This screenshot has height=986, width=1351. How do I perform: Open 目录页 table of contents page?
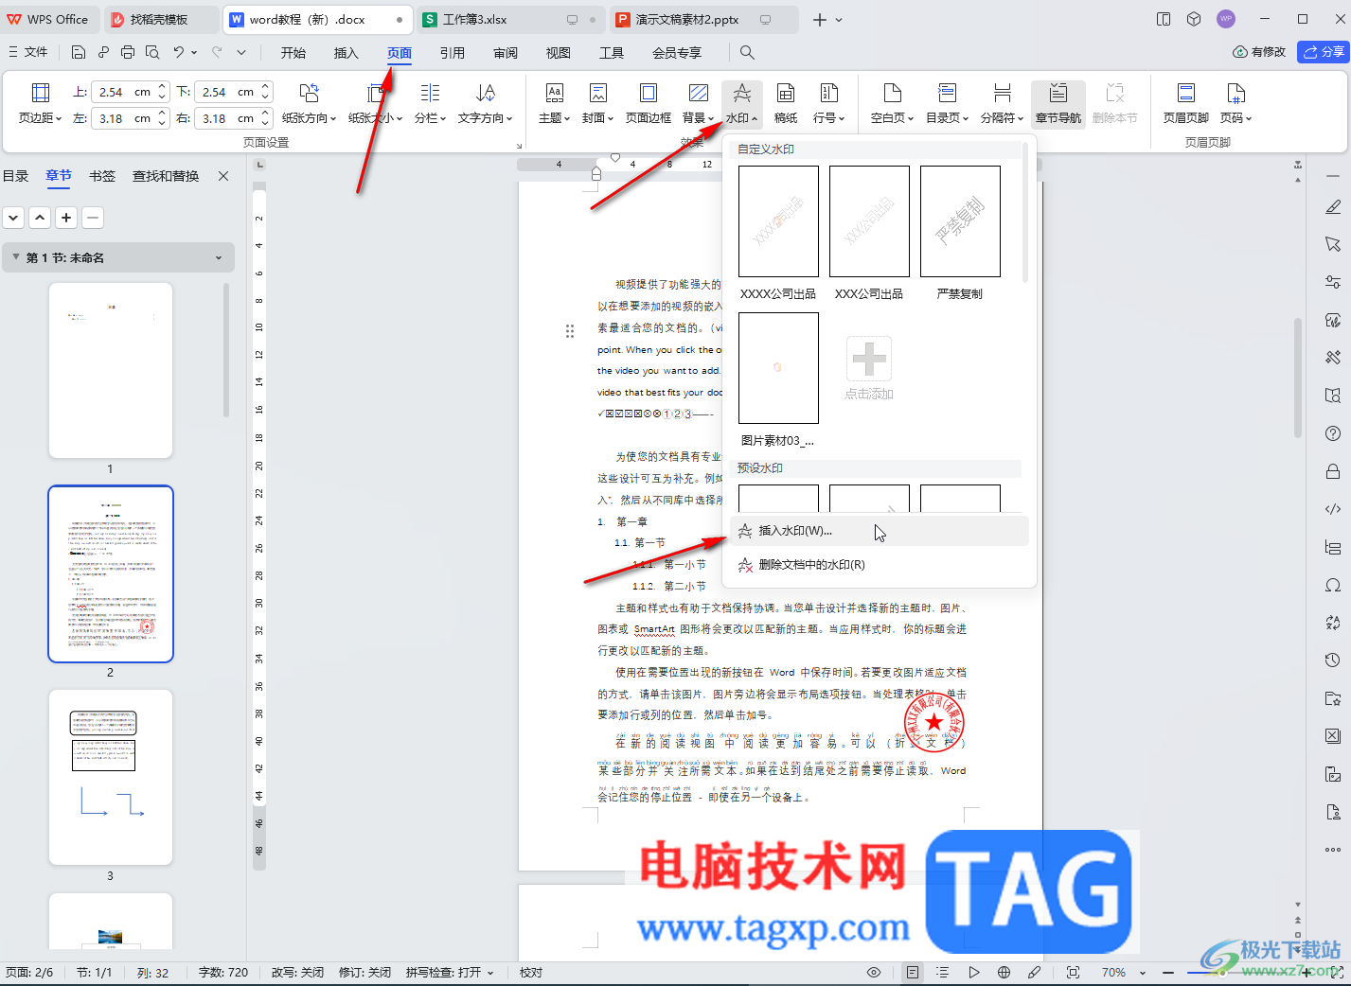(x=947, y=103)
